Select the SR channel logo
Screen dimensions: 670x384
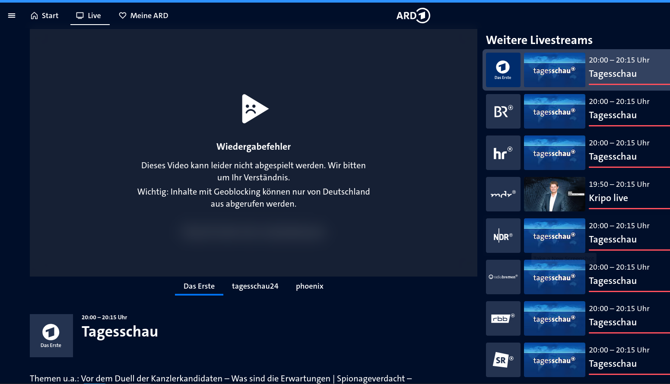coord(503,360)
